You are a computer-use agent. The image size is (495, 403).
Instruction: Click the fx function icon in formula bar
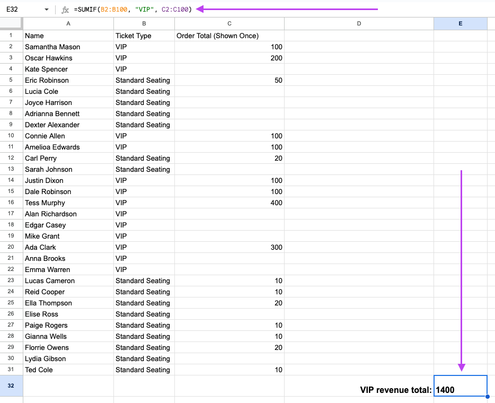pos(65,10)
